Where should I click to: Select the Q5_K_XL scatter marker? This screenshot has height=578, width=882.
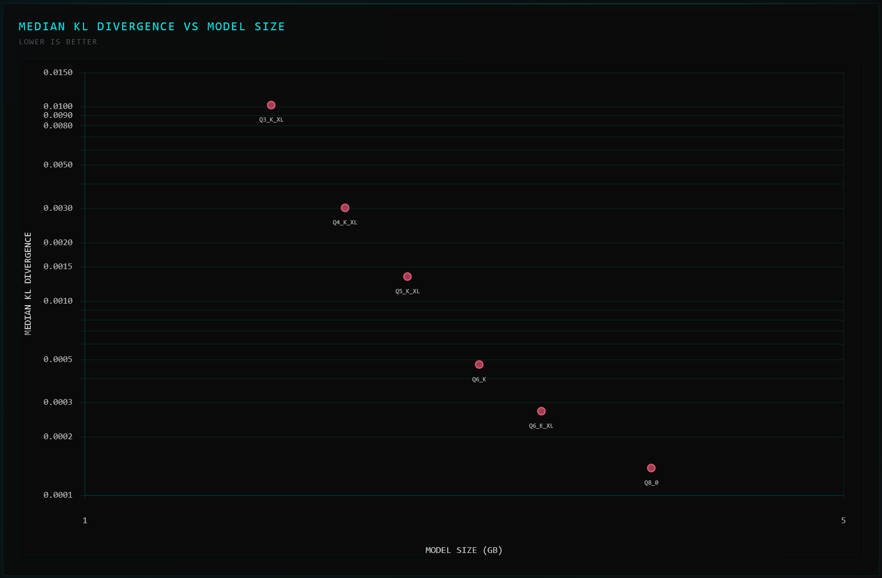click(408, 276)
